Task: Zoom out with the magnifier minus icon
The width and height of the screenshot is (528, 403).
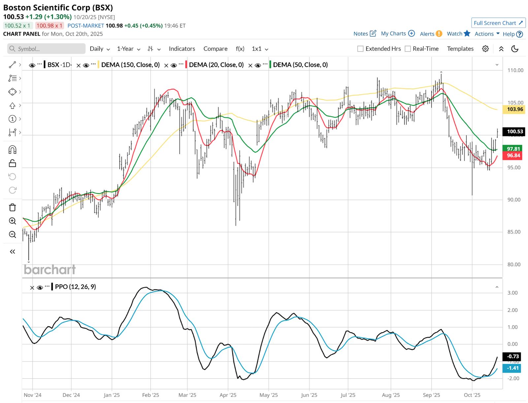Action: click(x=12, y=235)
